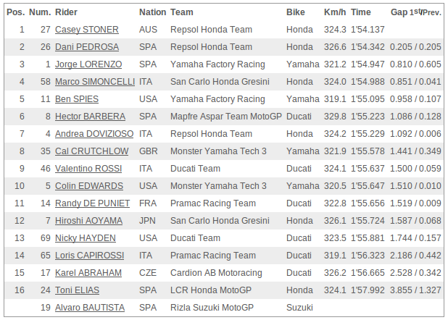The width and height of the screenshot is (448, 320).
Task: Open Dani PEDROSA rider link
Action: [87, 47]
